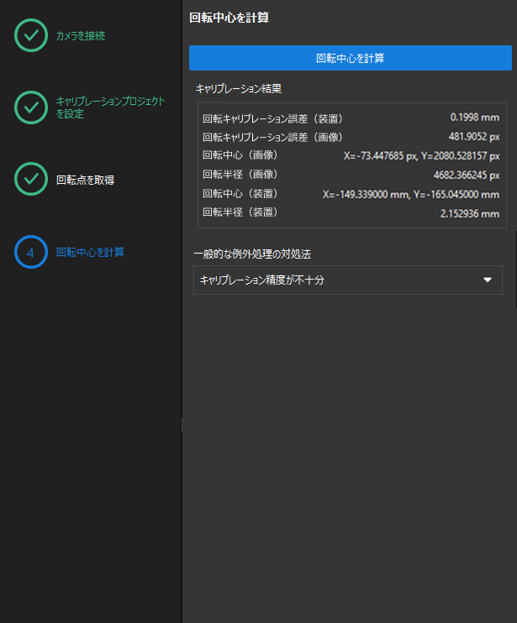Click the panel splitter handle between sidebar and content
517x623 pixels.
[182, 425]
